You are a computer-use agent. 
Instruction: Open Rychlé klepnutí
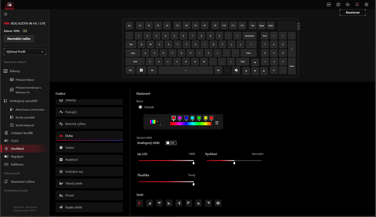pos(24,125)
